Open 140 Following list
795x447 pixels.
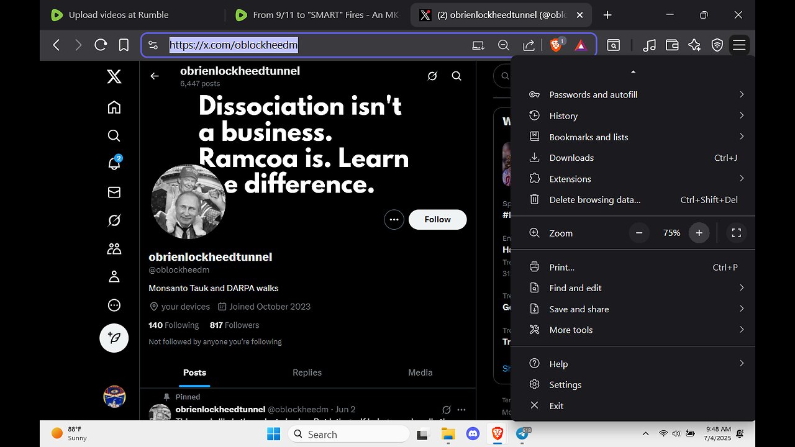[x=173, y=325]
